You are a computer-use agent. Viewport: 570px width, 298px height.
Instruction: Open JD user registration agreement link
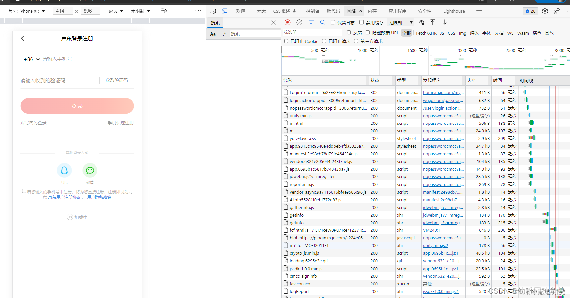[x=64, y=197]
